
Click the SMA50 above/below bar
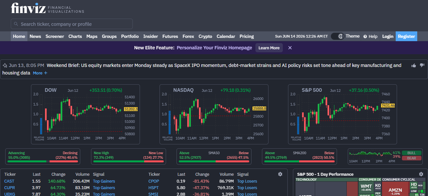[x=214, y=156]
